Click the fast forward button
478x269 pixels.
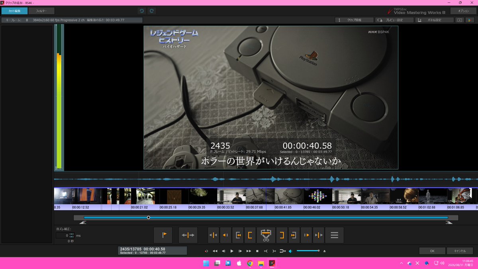249,251
